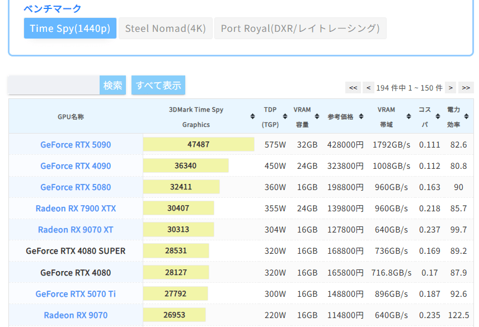479x327 pixels.
Task: Click the 30313 score bar
Action: pyautogui.click(x=179, y=229)
